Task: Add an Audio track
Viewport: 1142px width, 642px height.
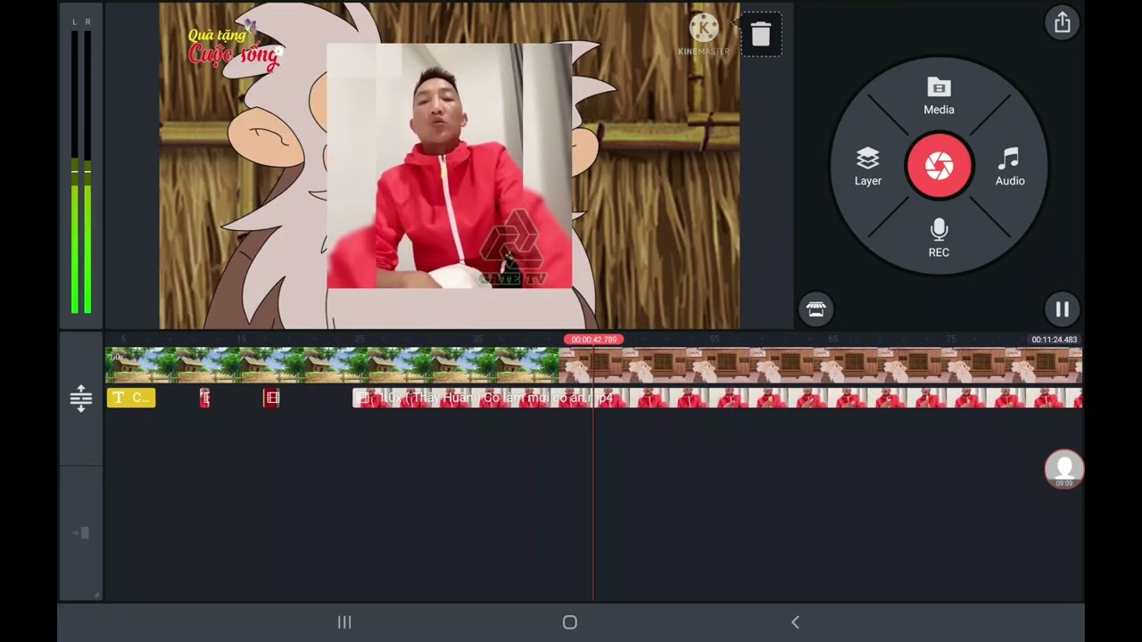Action: 1009,167
